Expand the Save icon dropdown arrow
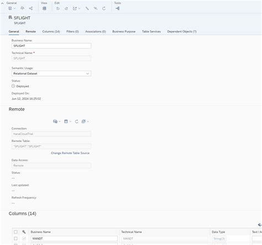Screen dimensions: 262x245 pyautogui.click(x=14, y=8)
